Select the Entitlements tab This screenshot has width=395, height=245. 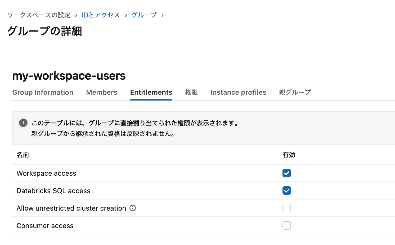point(151,92)
